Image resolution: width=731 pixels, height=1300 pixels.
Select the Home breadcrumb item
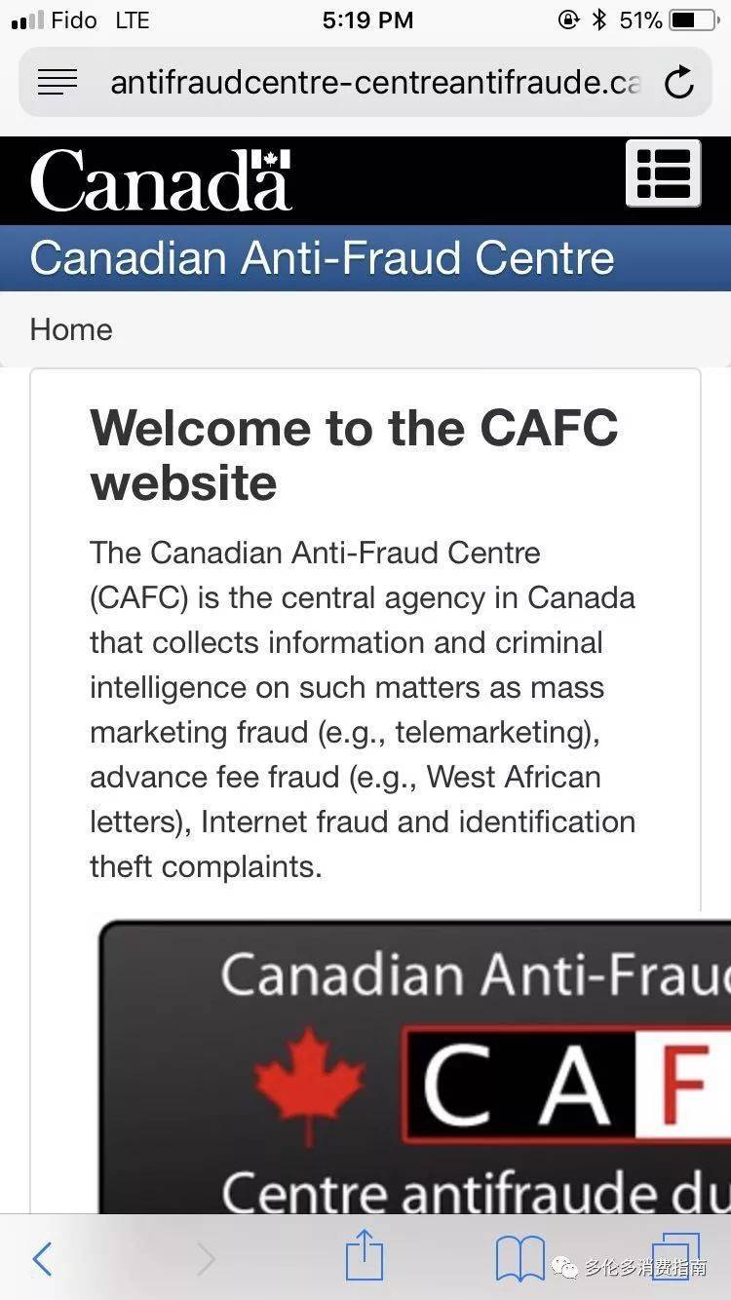coord(71,329)
